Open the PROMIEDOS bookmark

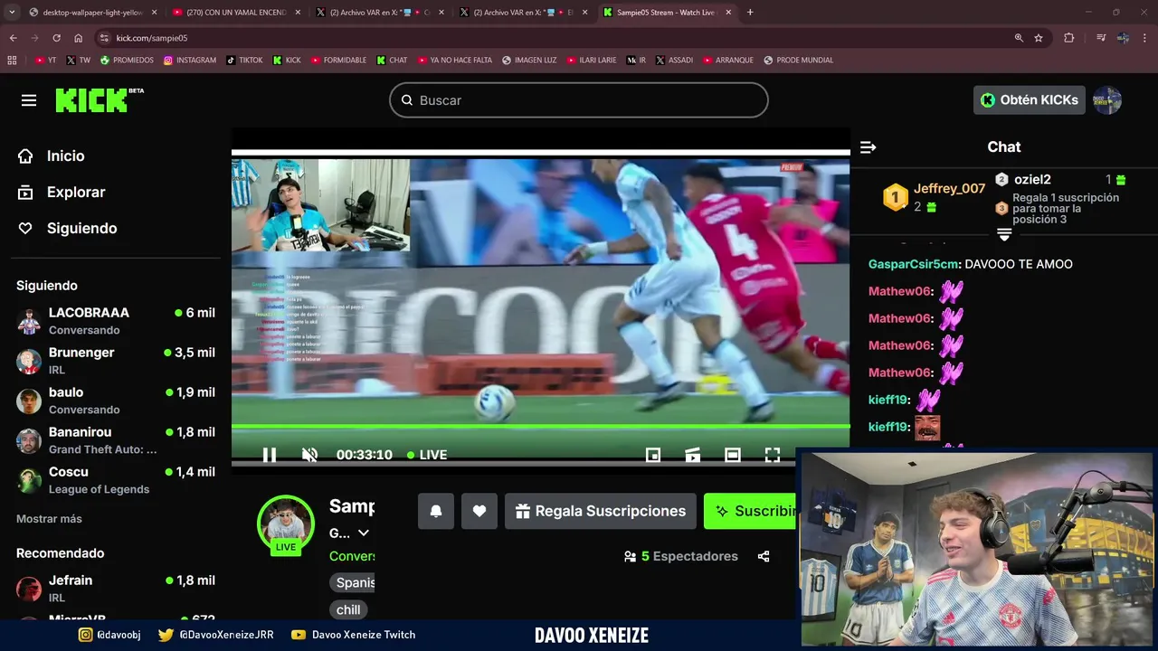point(127,61)
